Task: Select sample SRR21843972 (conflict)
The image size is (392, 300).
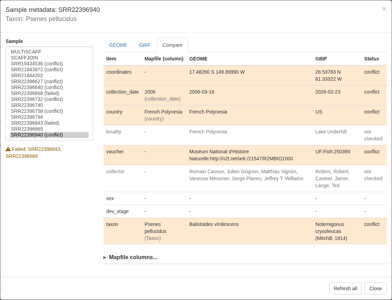Action: 49,69
